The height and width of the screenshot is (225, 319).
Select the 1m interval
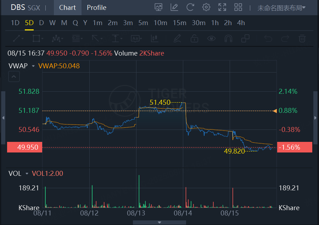[x=98, y=23]
